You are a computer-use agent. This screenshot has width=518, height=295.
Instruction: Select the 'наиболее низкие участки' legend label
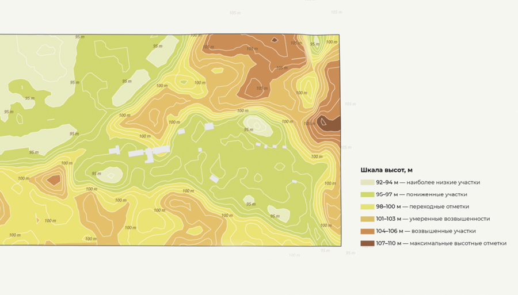443,182
